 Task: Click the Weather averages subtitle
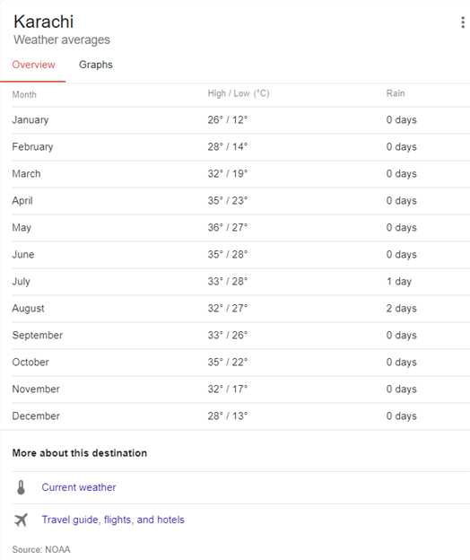[x=62, y=39]
